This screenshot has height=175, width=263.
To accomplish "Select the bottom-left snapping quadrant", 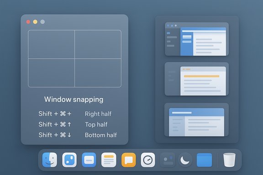I will (x=51, y=73).
